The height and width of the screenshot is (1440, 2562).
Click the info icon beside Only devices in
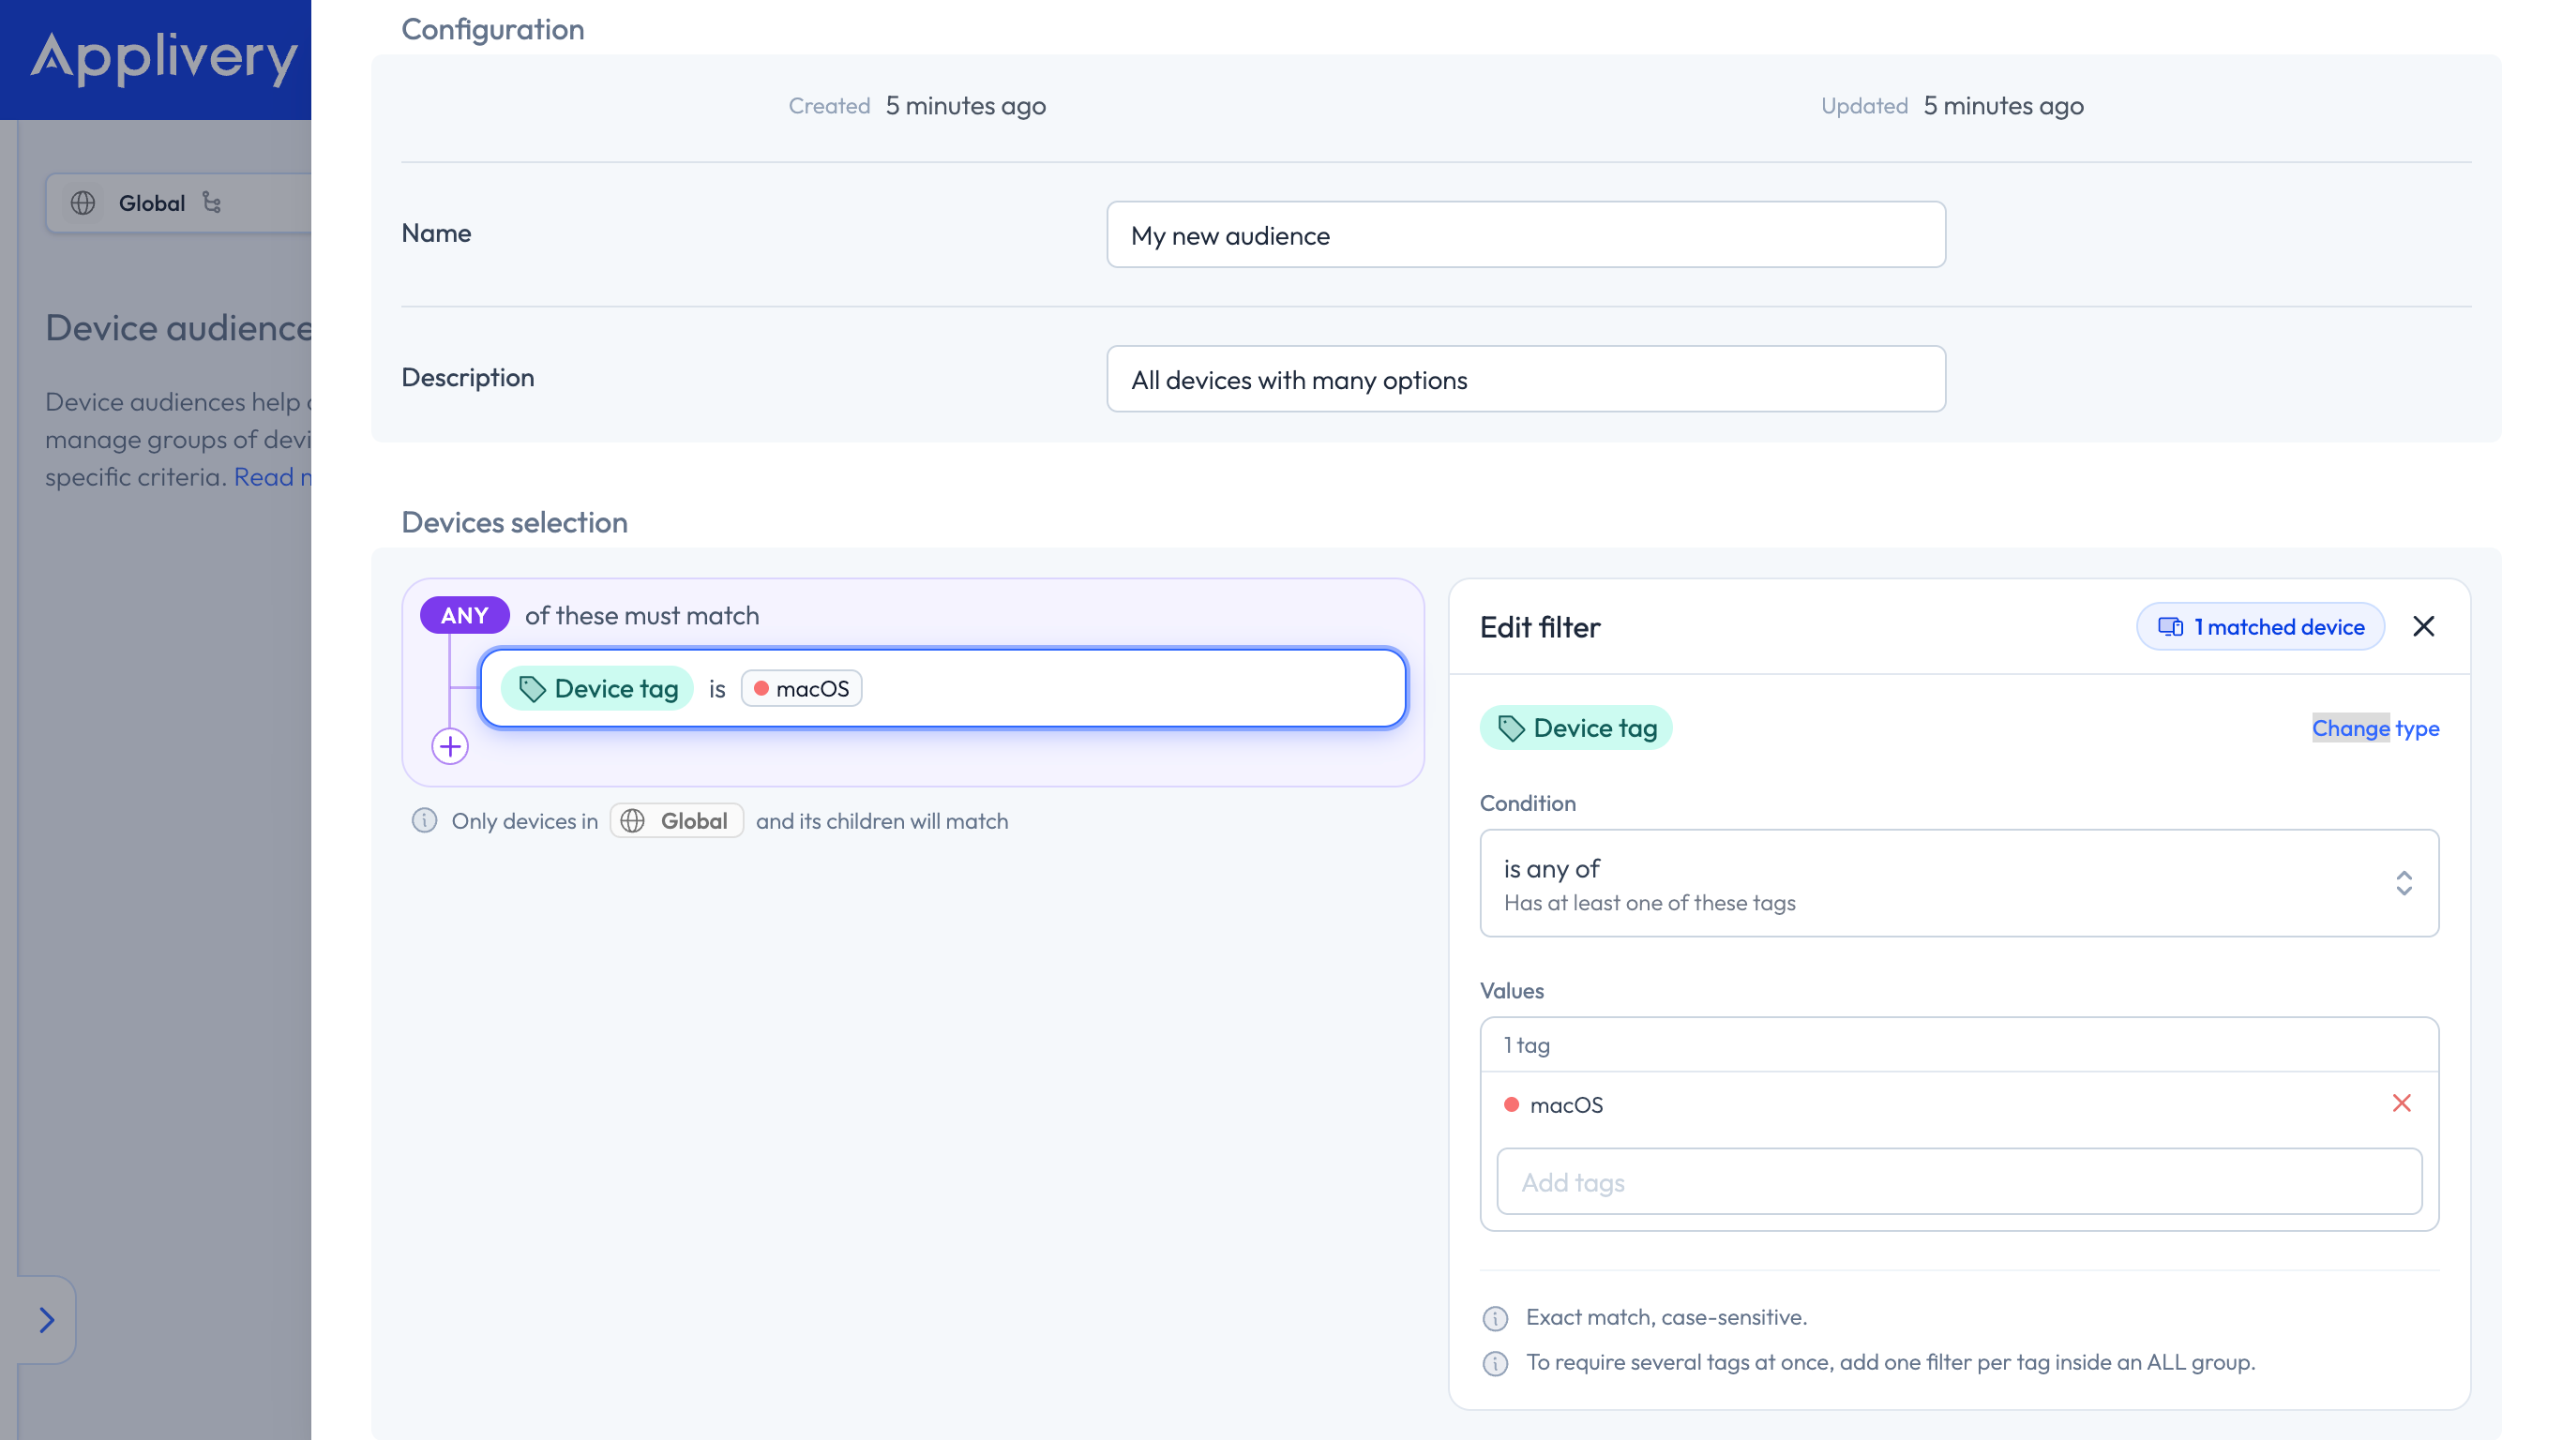coord(425,820)
